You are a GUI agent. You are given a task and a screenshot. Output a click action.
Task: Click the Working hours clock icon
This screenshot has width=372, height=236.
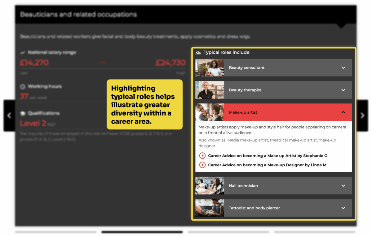coord(23,87)
